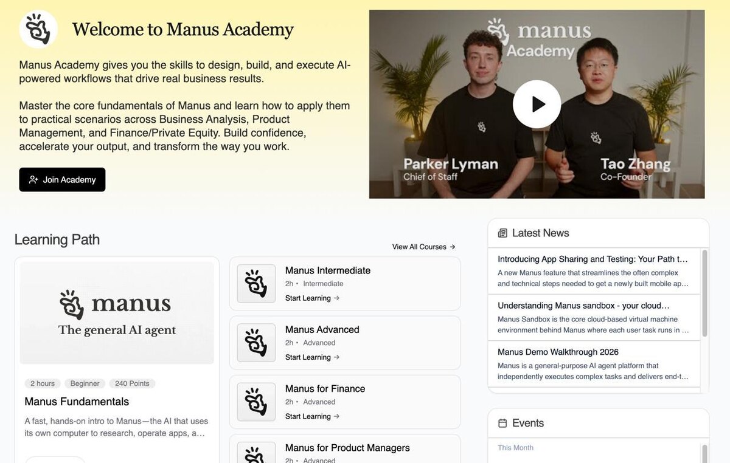
Task: Click the Manus for Product Managers icon
Action: click(x=256, y=453)
